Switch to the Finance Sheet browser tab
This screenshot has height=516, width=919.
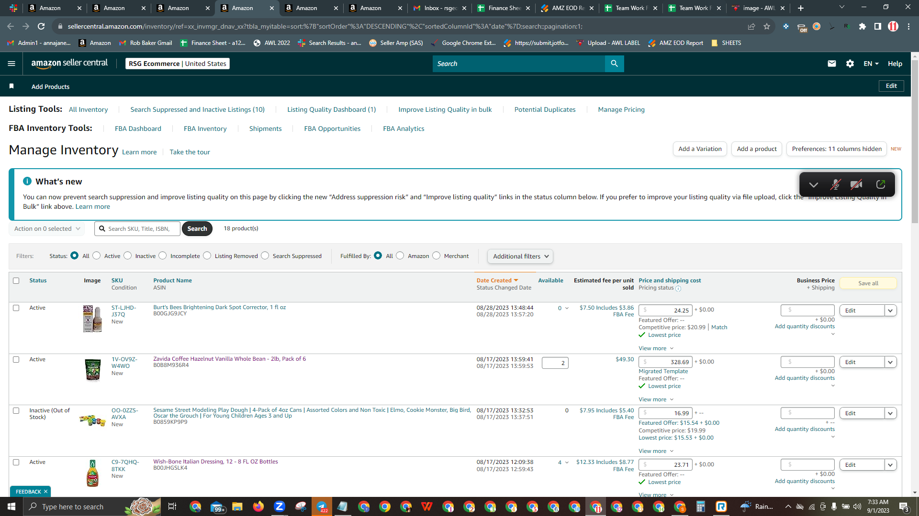504,8
